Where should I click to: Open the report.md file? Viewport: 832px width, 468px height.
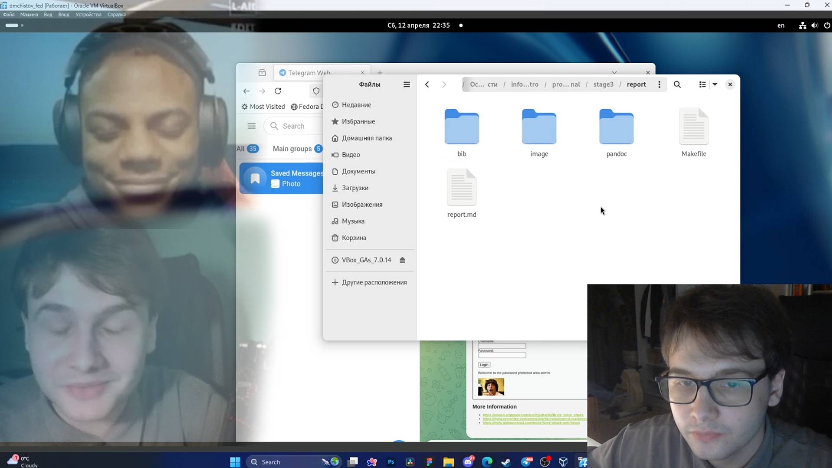tap(461, 188)
